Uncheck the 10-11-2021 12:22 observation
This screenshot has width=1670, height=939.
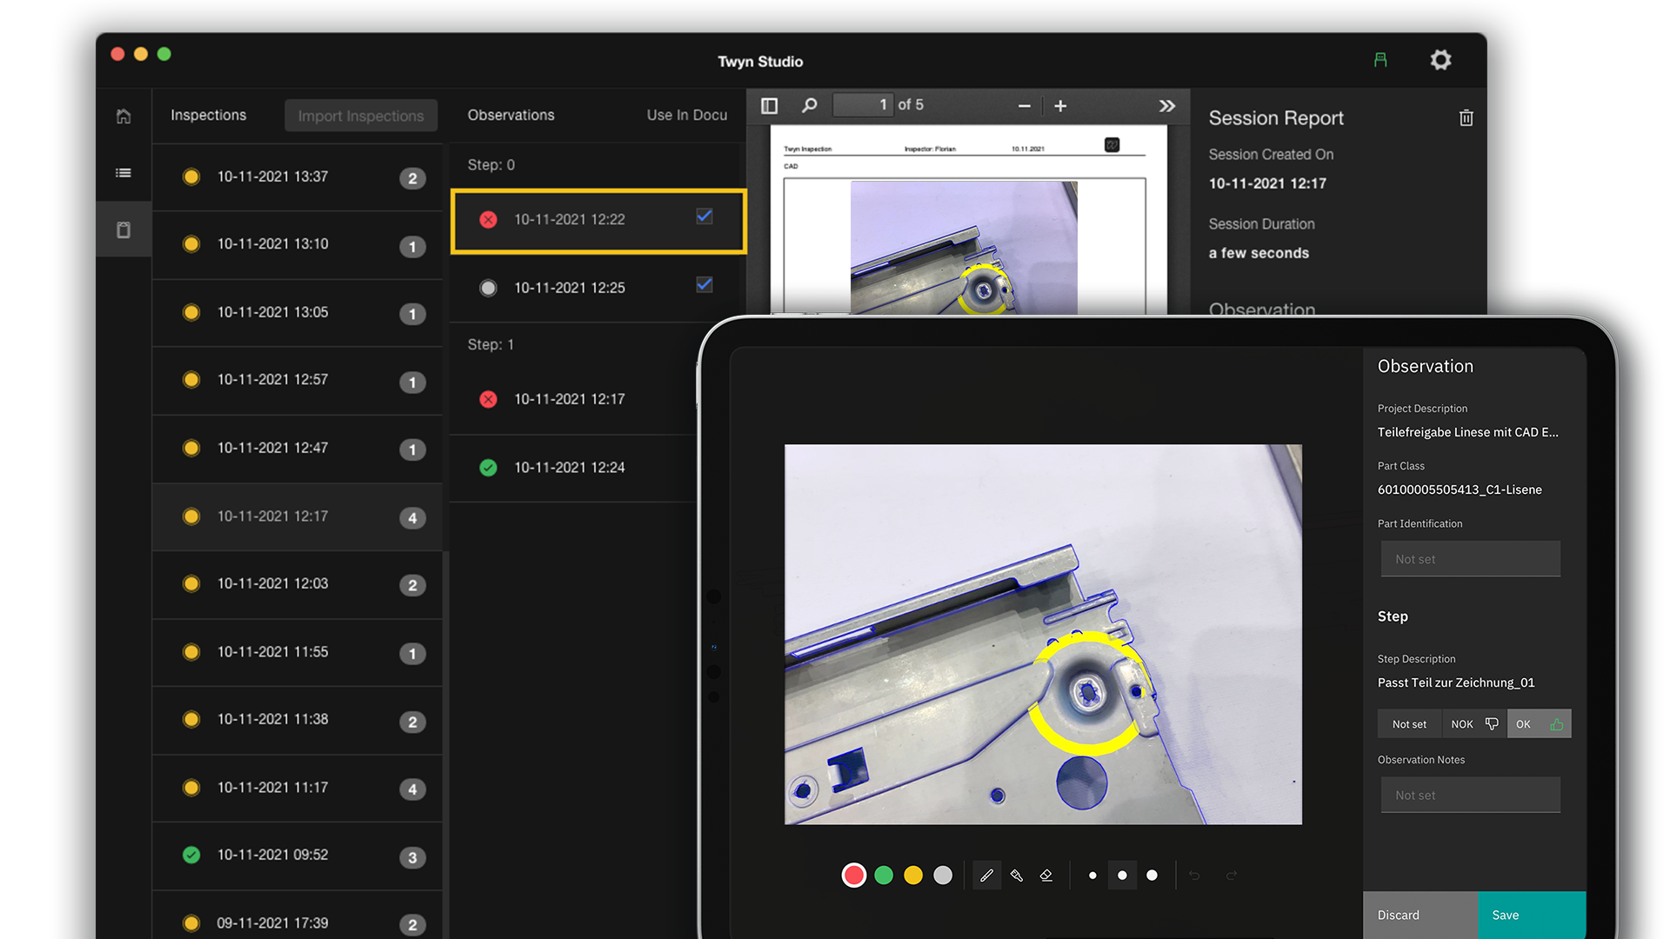pos(704,218)
